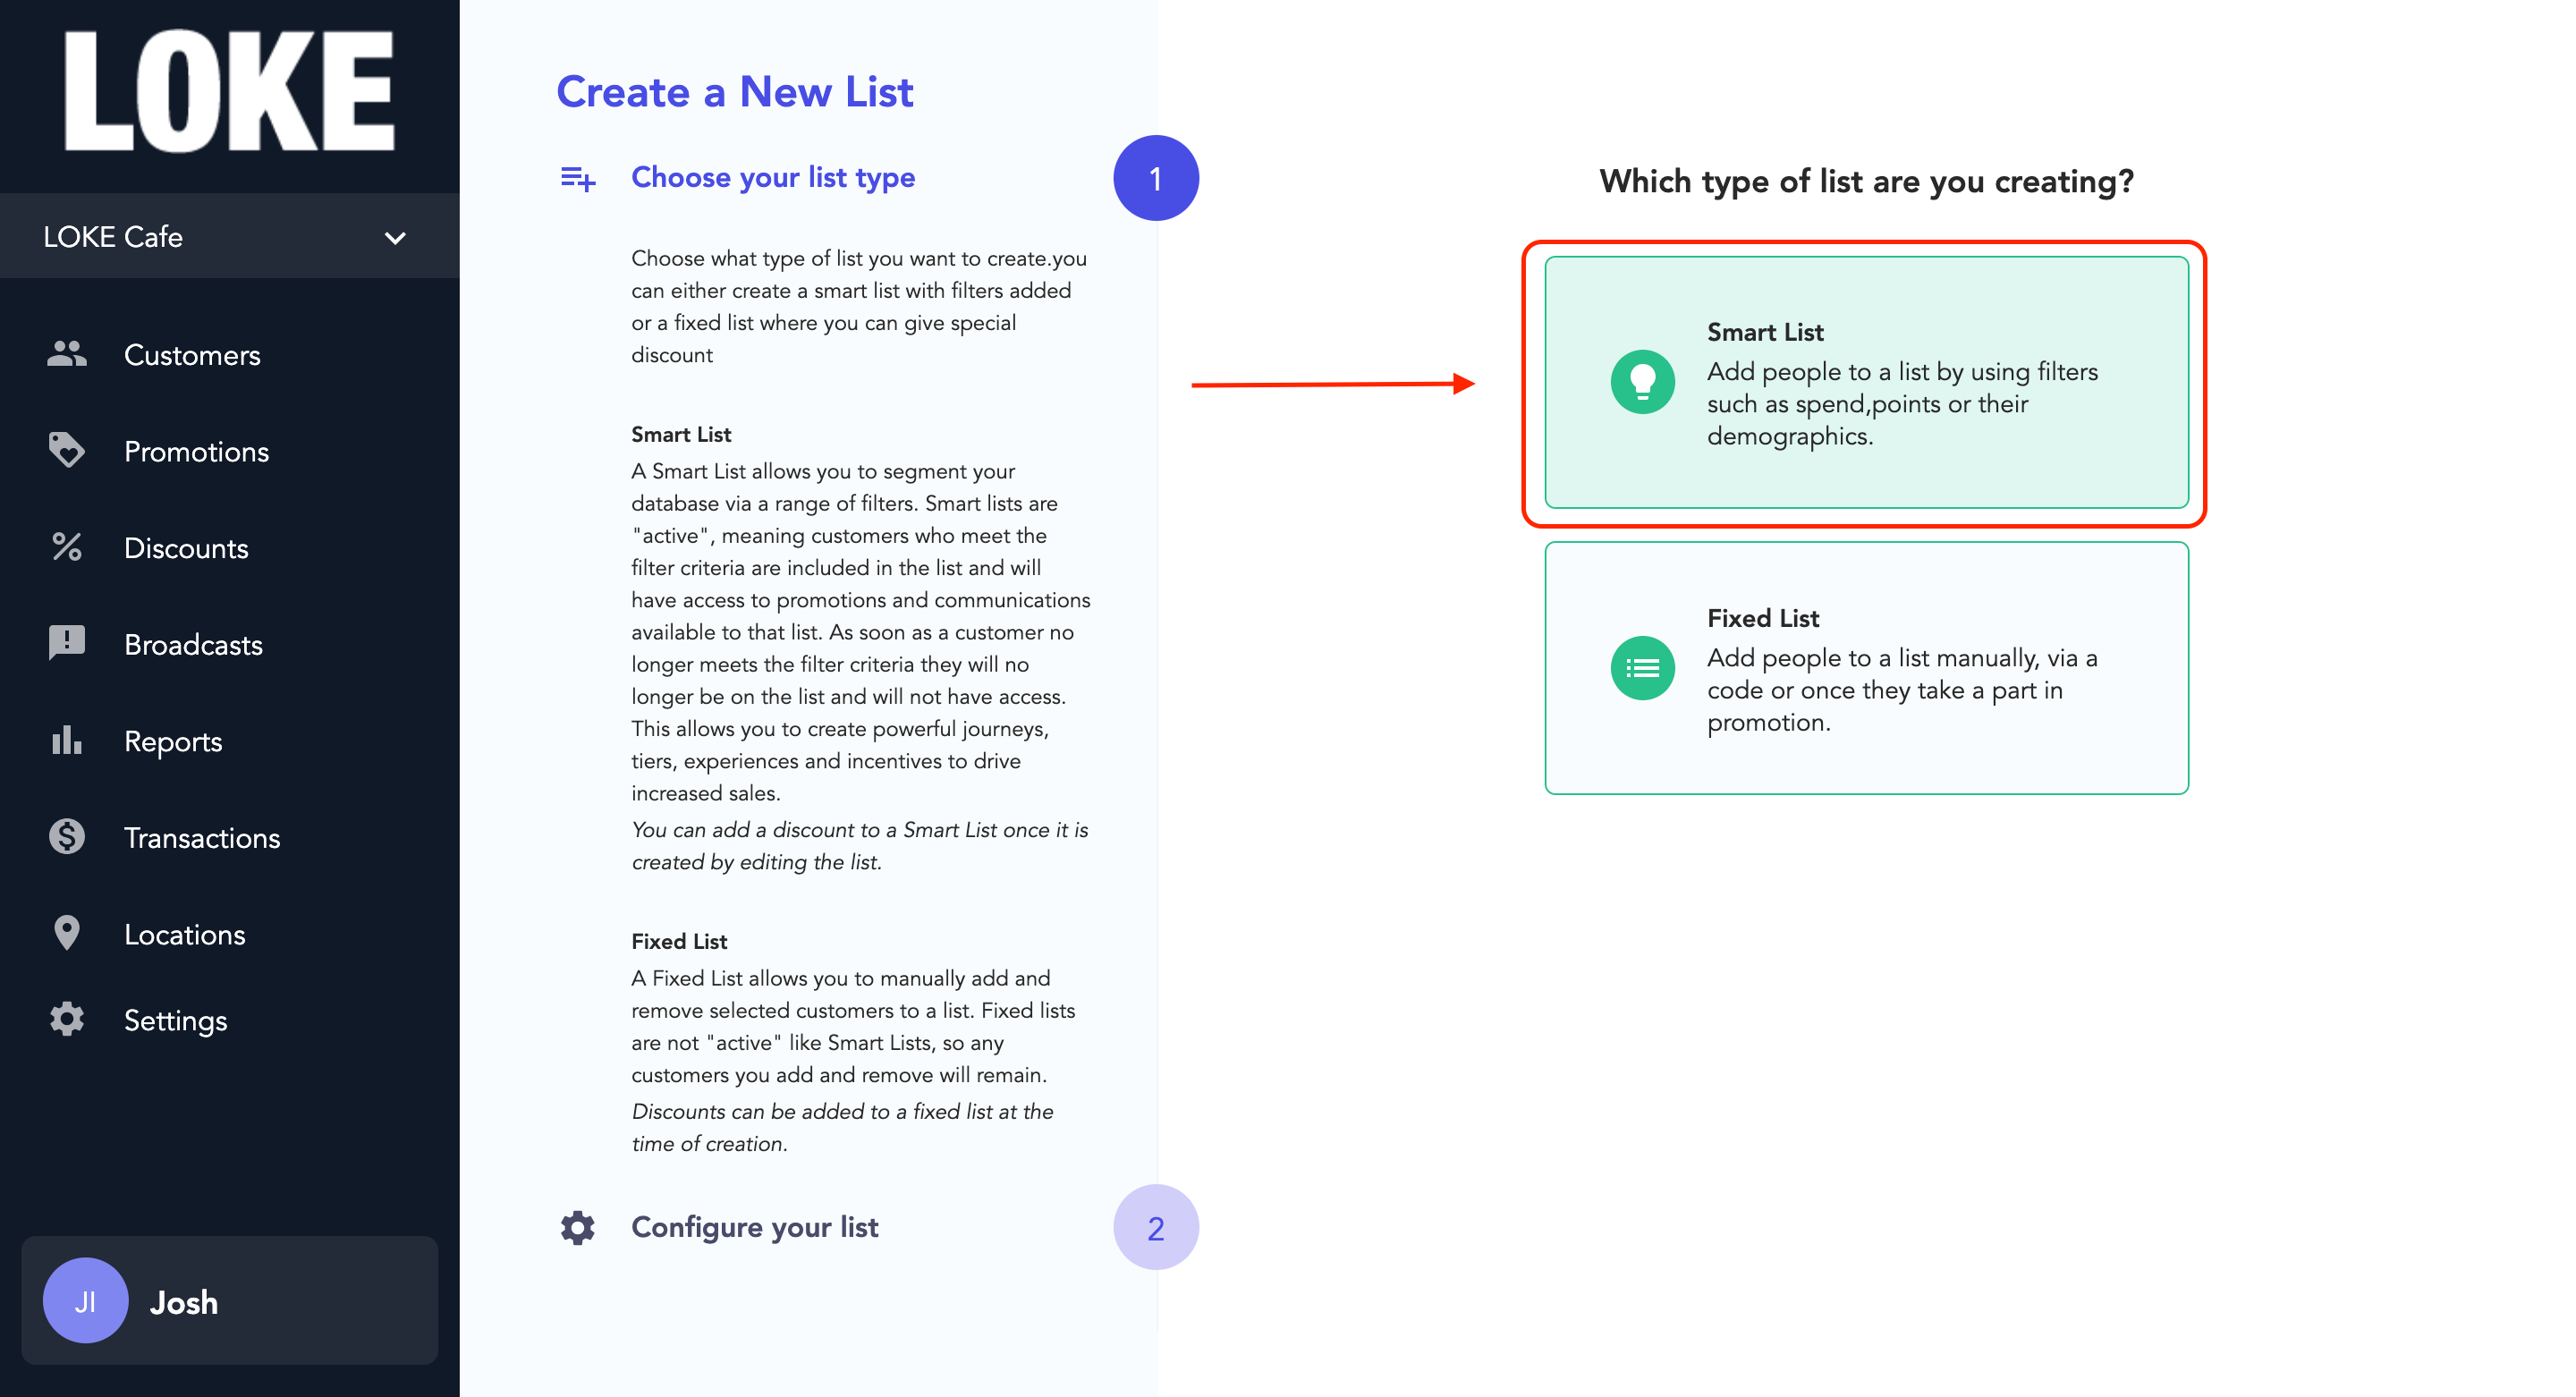Screen dimensions: 2576x1397
Task: Open Configure your list step
Action: pos(754,1228)
